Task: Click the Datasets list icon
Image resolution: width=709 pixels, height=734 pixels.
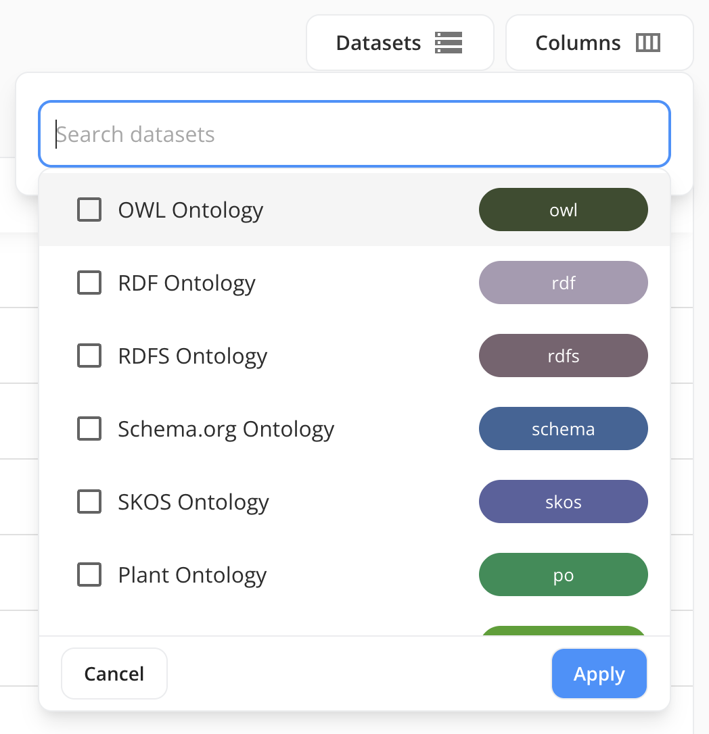Action: 448,43
